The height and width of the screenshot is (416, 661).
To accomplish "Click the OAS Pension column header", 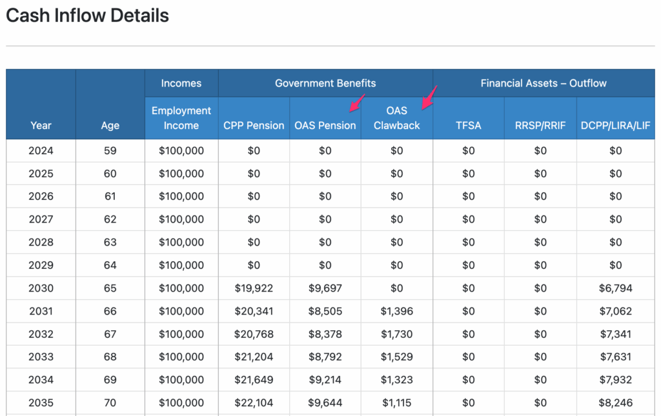I will pos(325,125).
